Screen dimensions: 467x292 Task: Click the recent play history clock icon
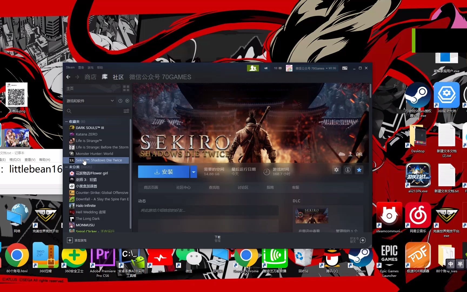pyautogui.click(x=120, y=101)
